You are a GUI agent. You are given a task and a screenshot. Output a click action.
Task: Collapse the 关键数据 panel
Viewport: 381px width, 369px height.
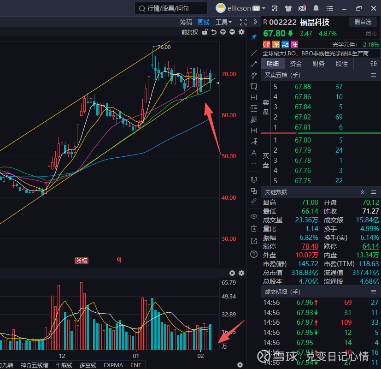(x=363, y=192)
